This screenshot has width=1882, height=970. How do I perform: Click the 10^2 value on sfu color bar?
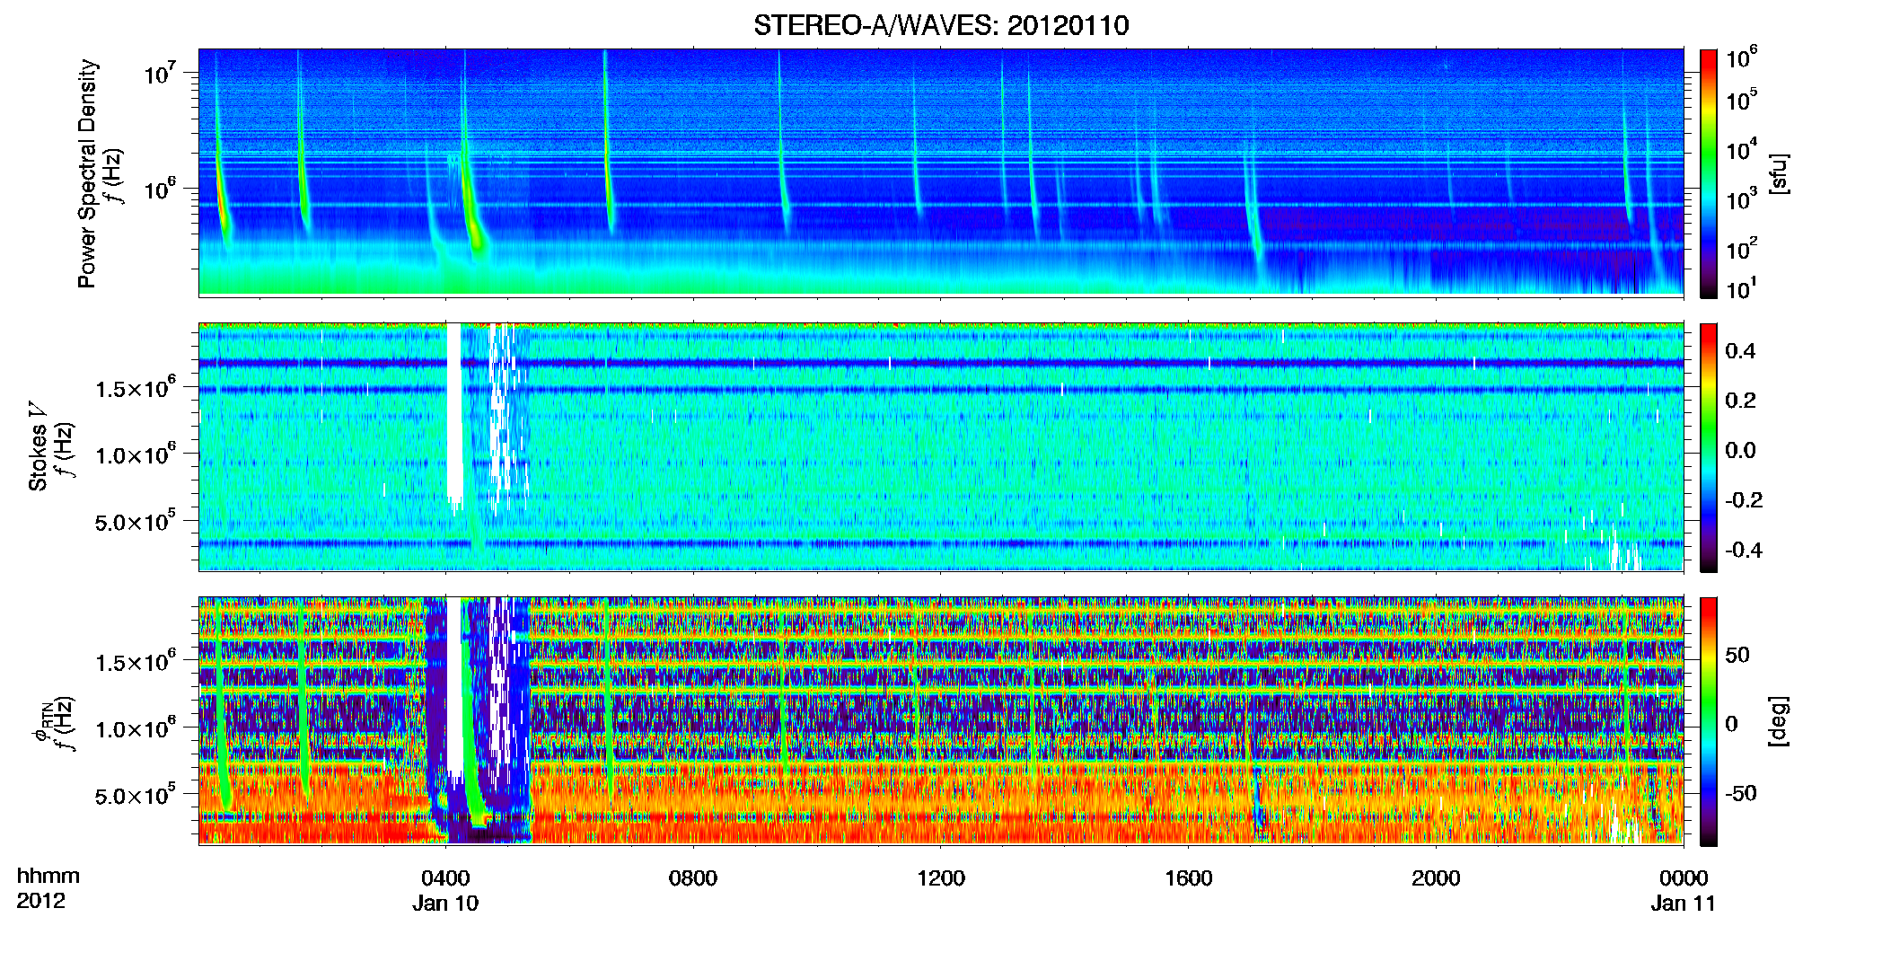coord(1742,248)
